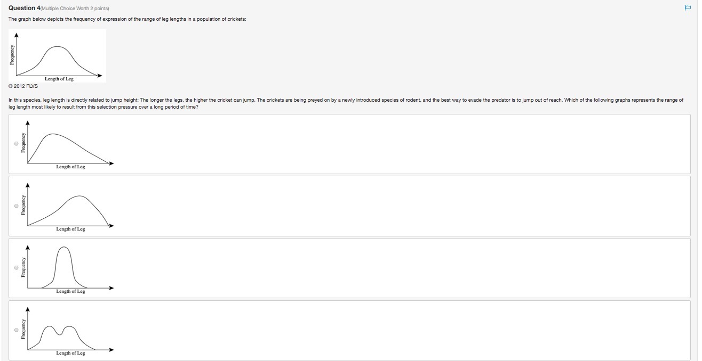The width and height of the screenshot is (702, 361).
Task: Click Length of Leg label under two-humped graph
Action: click(70, 353)
